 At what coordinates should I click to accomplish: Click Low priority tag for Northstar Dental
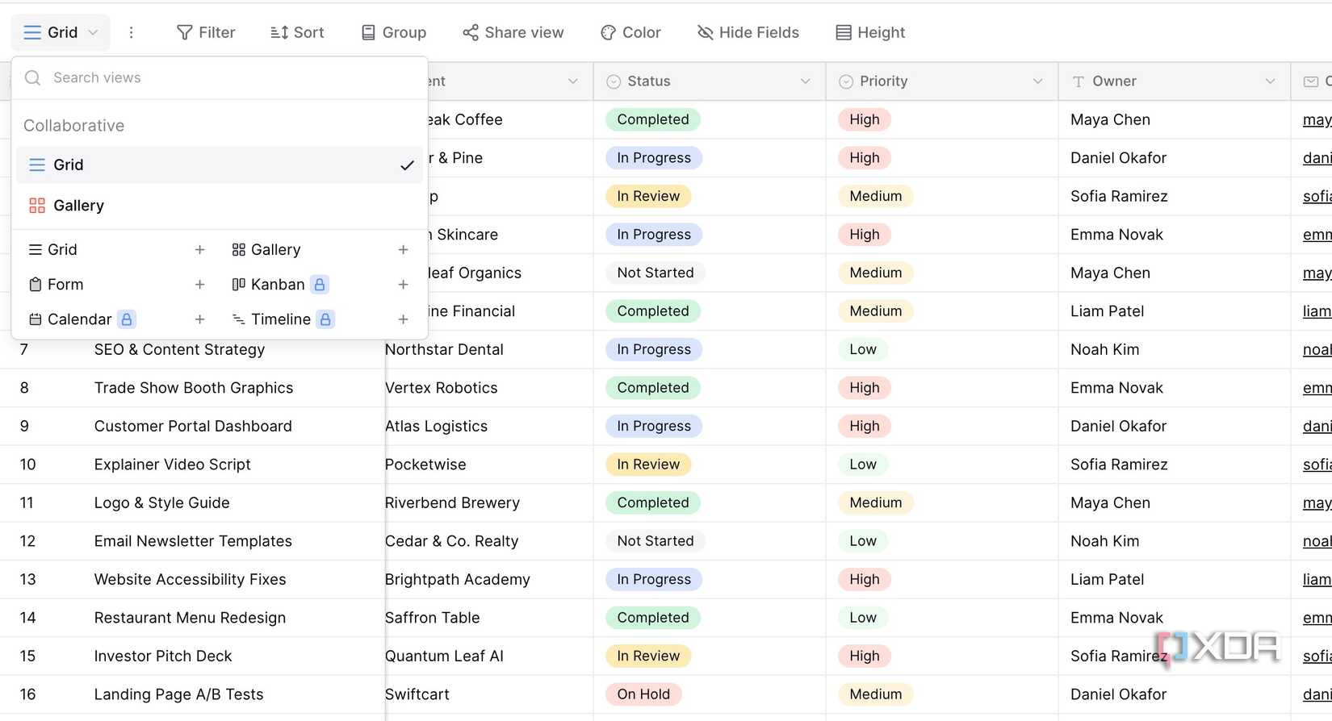(x=863, y=349)
